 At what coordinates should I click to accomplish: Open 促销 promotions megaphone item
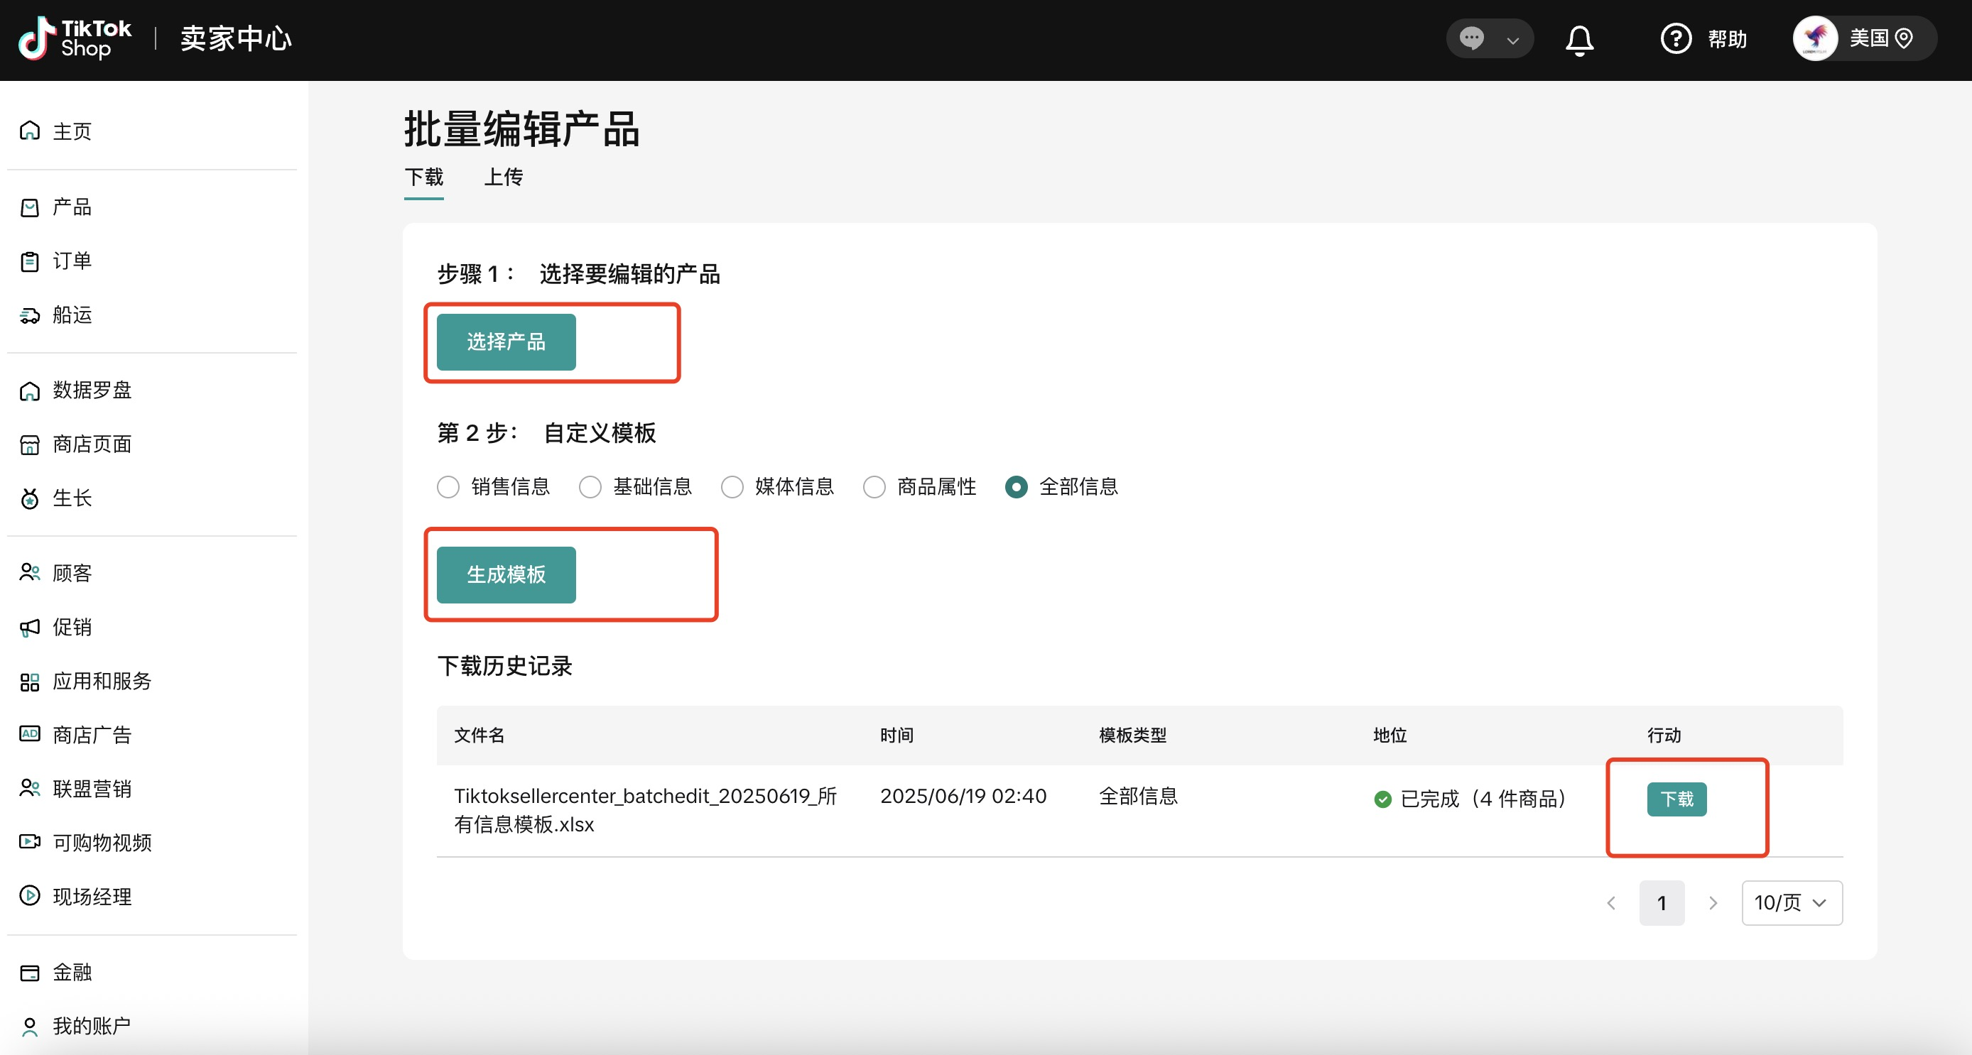[x=71, y=628]
